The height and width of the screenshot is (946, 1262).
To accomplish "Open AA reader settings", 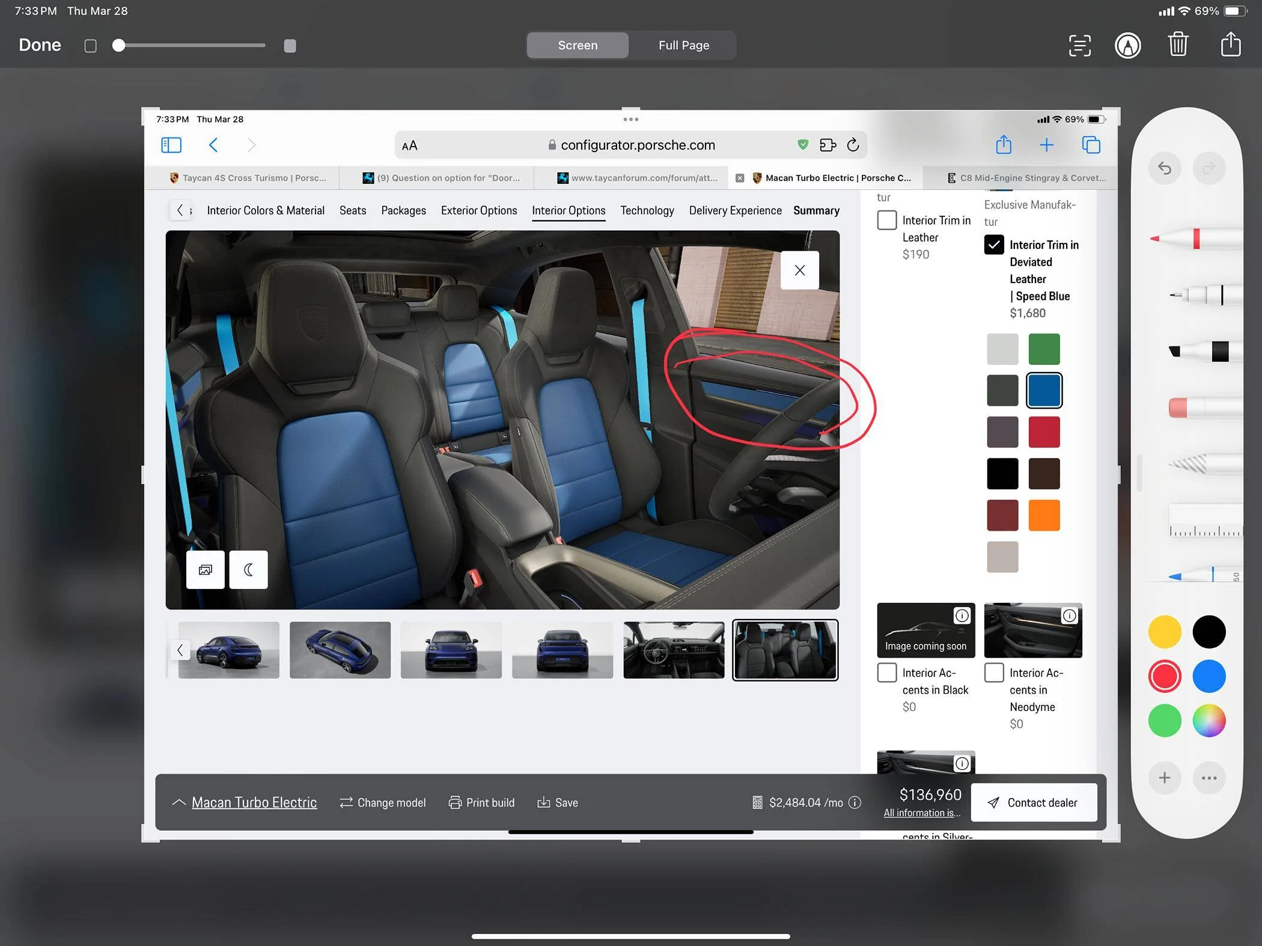I will pyautogui.click(x=409, y=145).
